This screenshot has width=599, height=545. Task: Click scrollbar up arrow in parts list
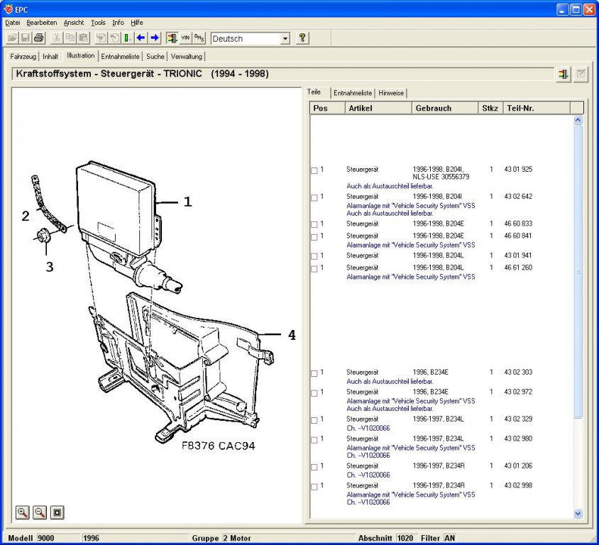tap(578, 121)
